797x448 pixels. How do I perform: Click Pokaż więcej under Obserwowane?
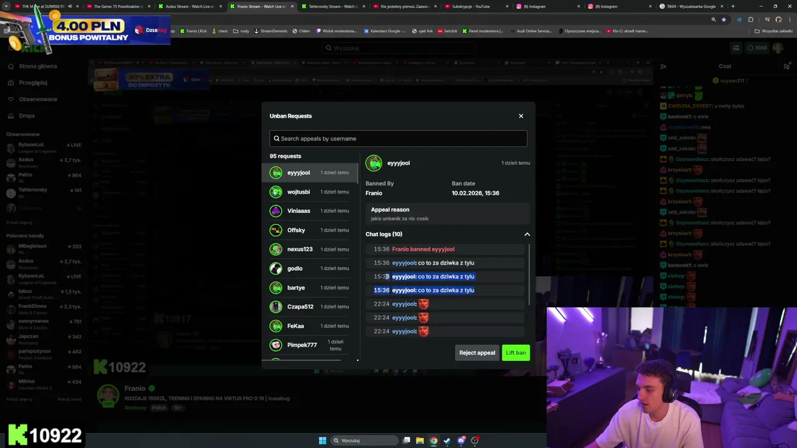coord(19,222)
